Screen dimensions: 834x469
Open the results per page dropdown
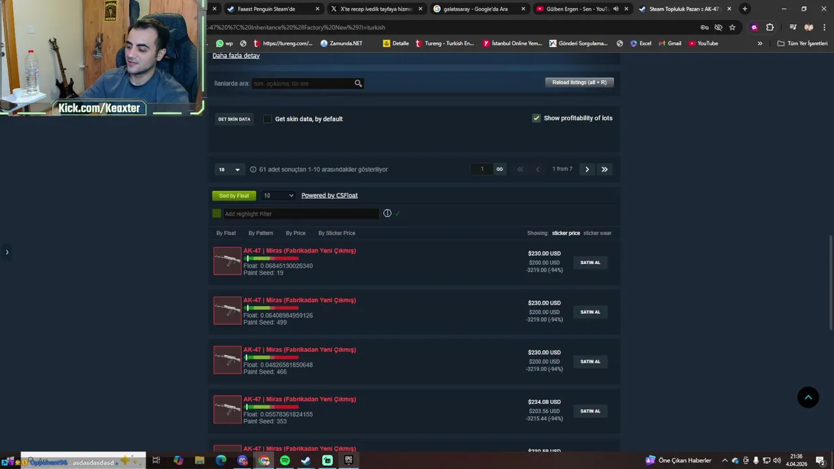229,169
